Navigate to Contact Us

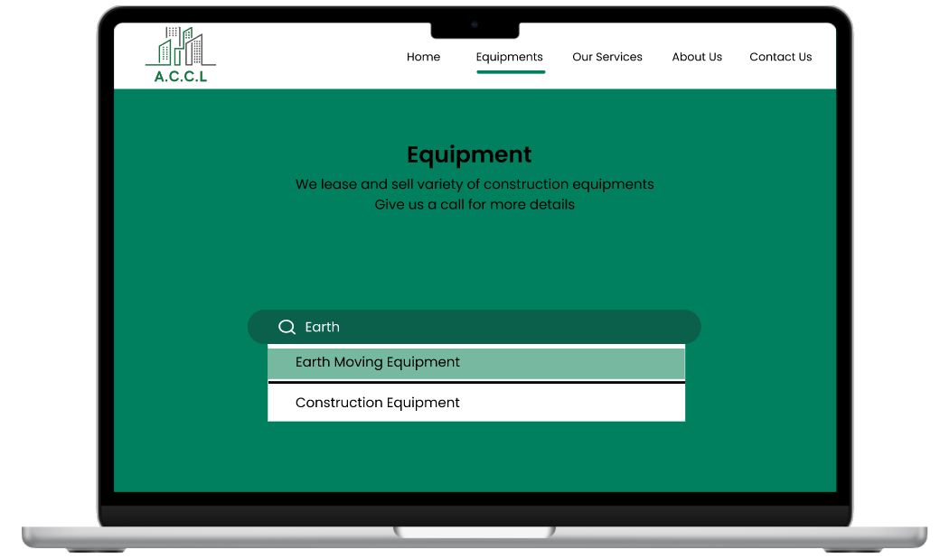781,57
